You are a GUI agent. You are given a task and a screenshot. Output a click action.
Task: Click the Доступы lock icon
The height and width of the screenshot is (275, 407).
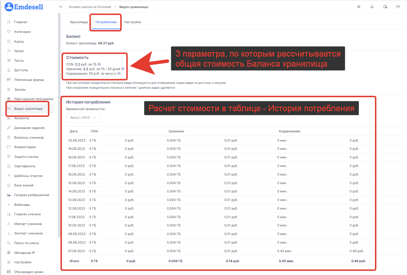tap(9, 70)
